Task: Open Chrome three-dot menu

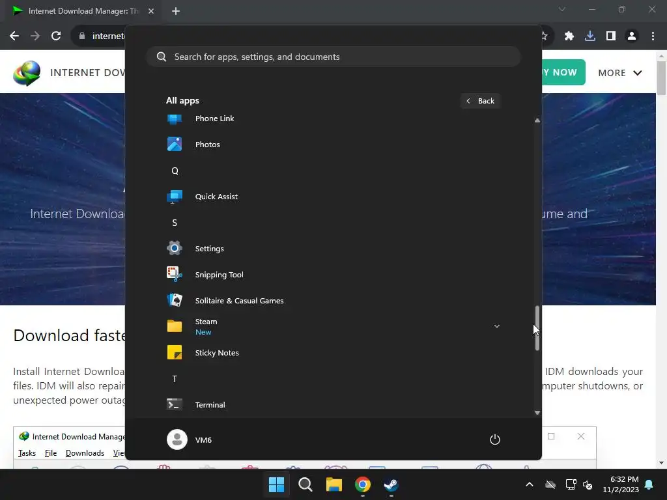Action: point(653,36)
